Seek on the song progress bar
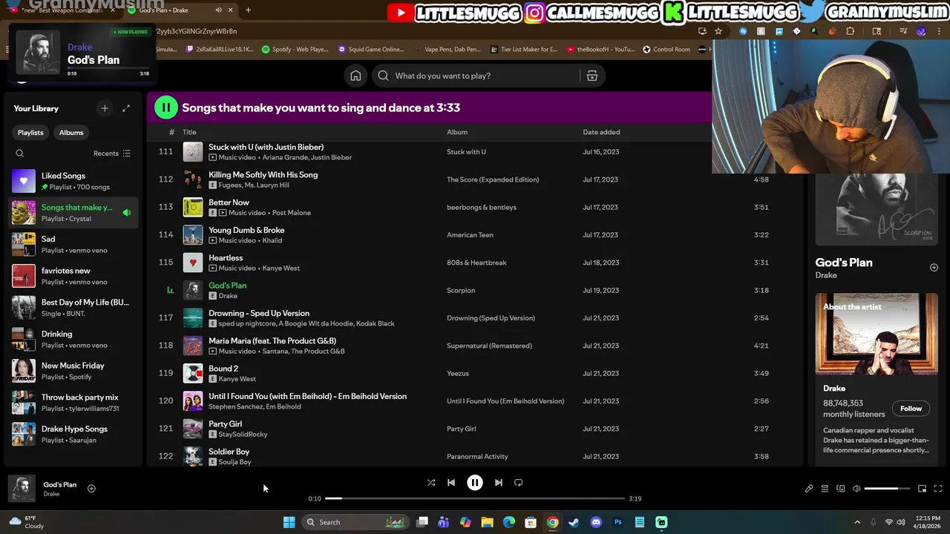Viewport: 950px width, 534px height. (x=474, y=498)
